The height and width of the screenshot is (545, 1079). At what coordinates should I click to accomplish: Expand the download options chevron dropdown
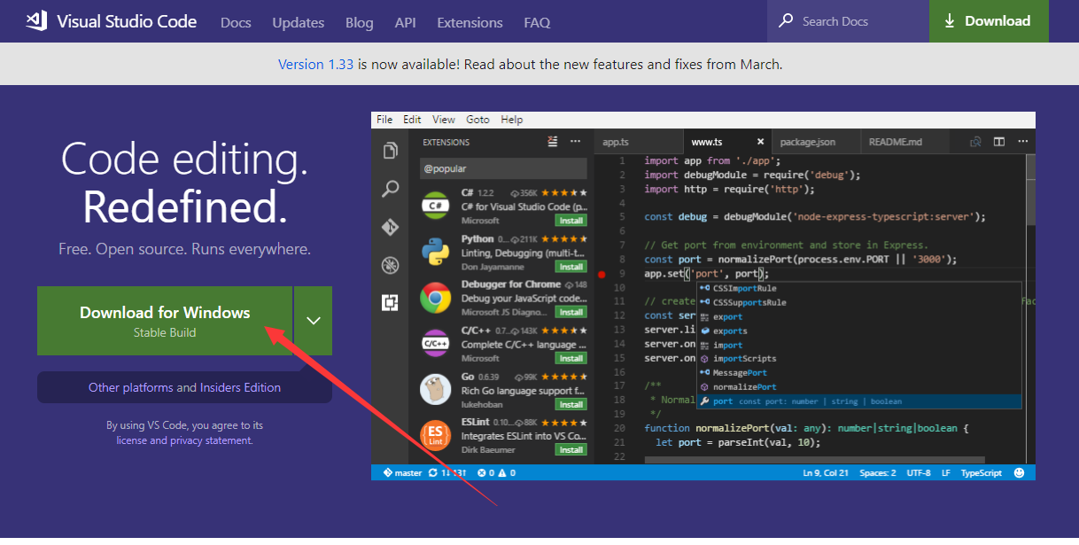click(x=314, y=321)
